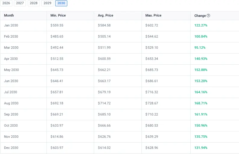Click the Month column header
239x154 pixels.
click(9, 16)
